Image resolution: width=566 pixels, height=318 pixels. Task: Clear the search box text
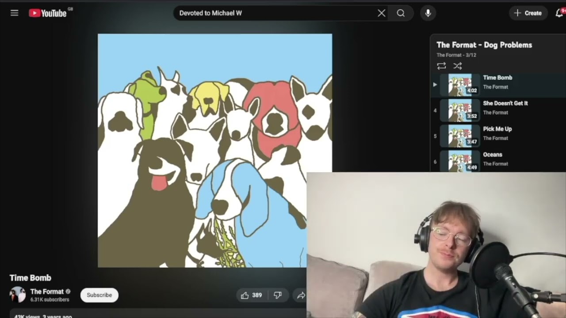(382, 13)
